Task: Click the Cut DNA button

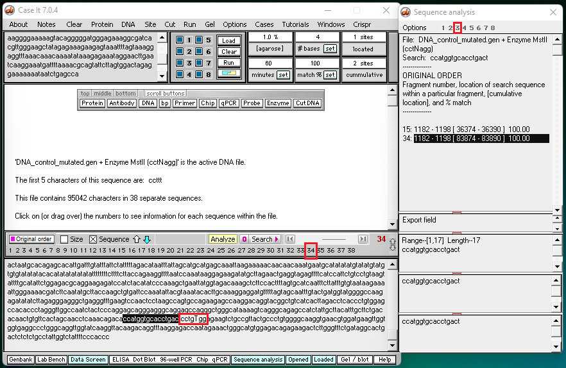Action: 307,103
